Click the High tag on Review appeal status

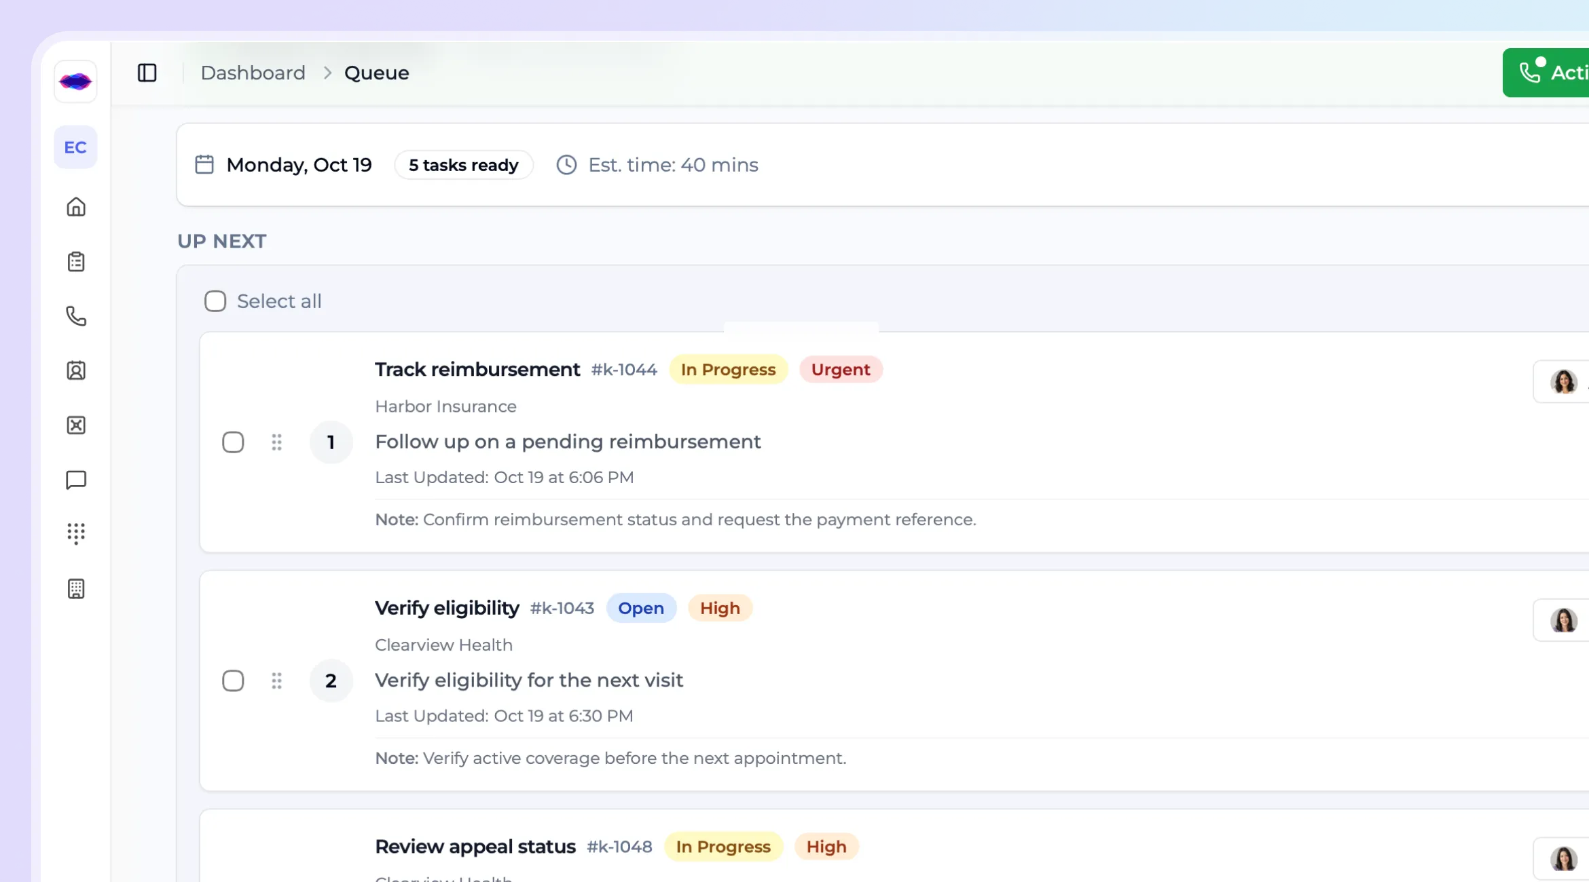[x=826, y=847]
